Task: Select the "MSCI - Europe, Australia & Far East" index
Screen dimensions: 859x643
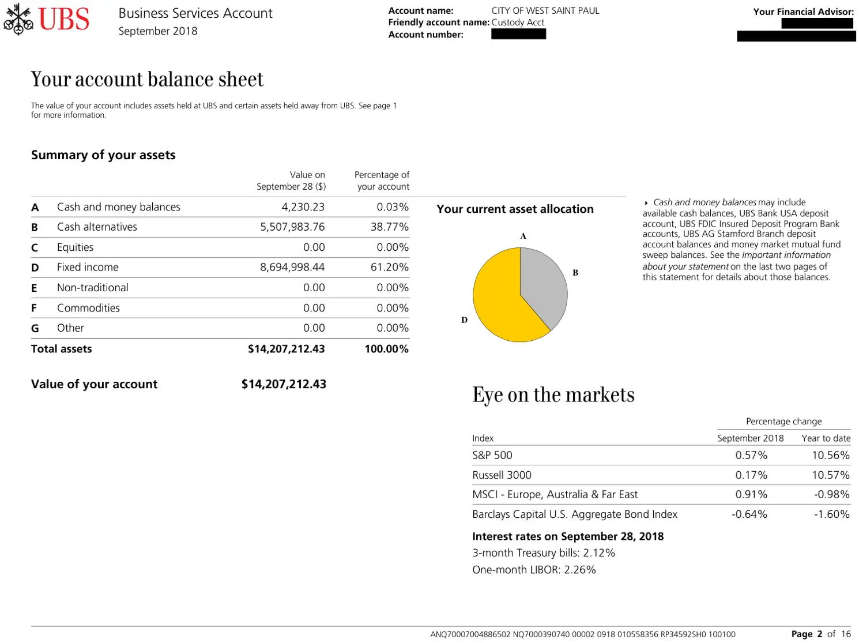Action: tap(555, 495)
